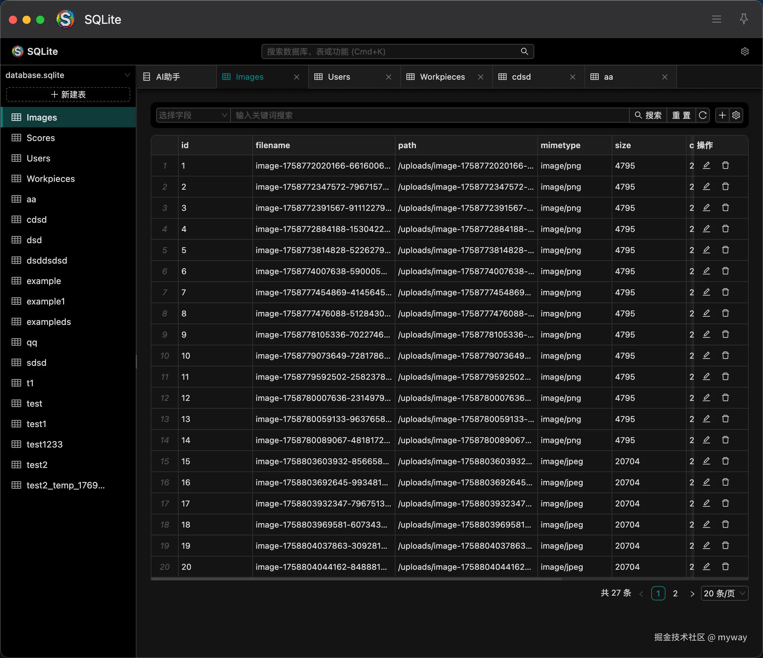This screenshot has width=763, height=658.
Task: Click the 新建表 button
Action: point(68,95)
